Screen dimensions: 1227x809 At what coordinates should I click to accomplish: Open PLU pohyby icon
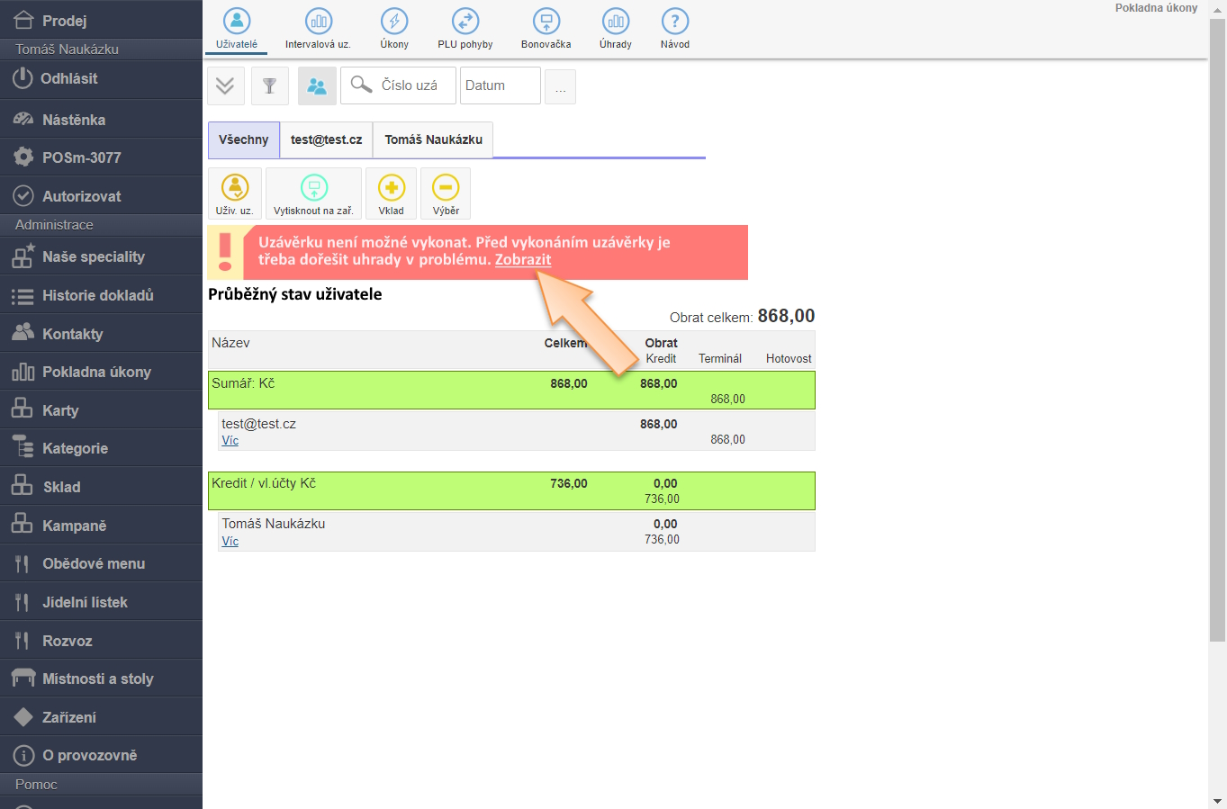[465, 22]
